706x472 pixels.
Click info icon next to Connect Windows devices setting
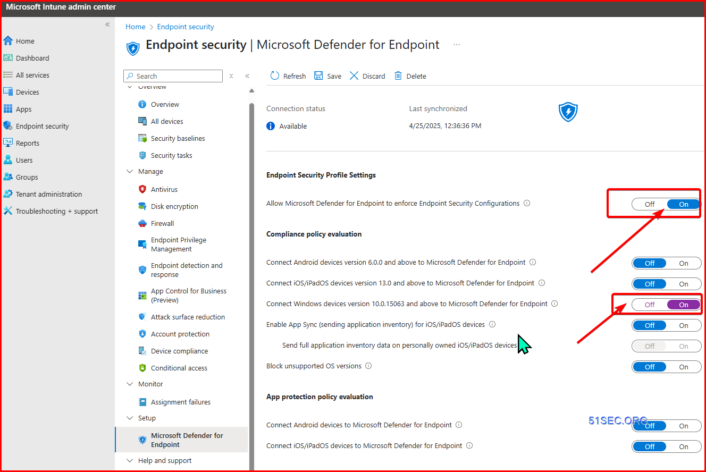coord(554,304)
